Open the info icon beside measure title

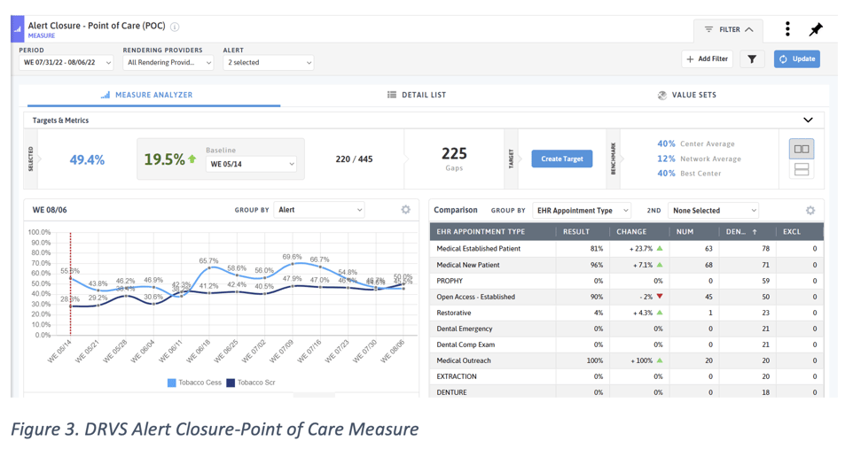coord(175,27)
